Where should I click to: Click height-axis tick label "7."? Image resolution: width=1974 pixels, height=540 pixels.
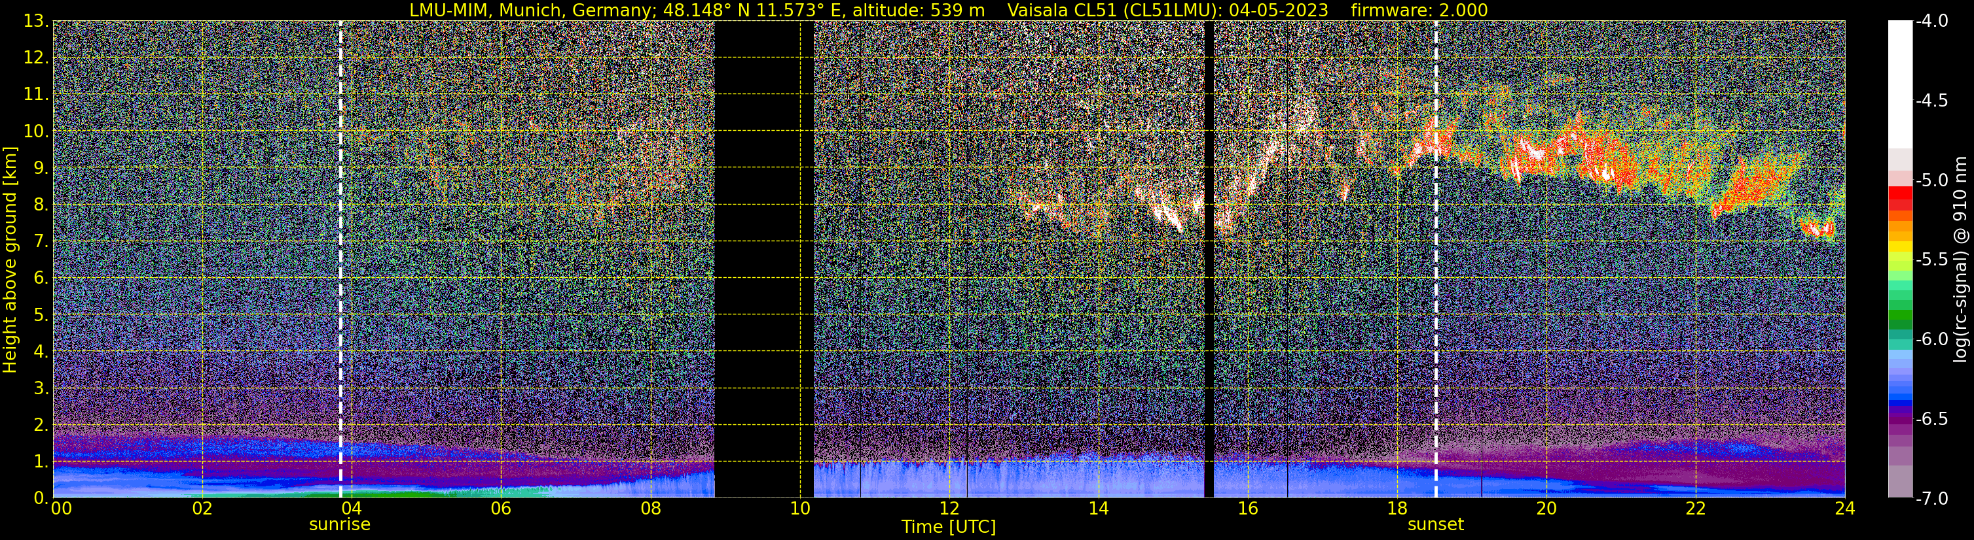click(41, 241)
